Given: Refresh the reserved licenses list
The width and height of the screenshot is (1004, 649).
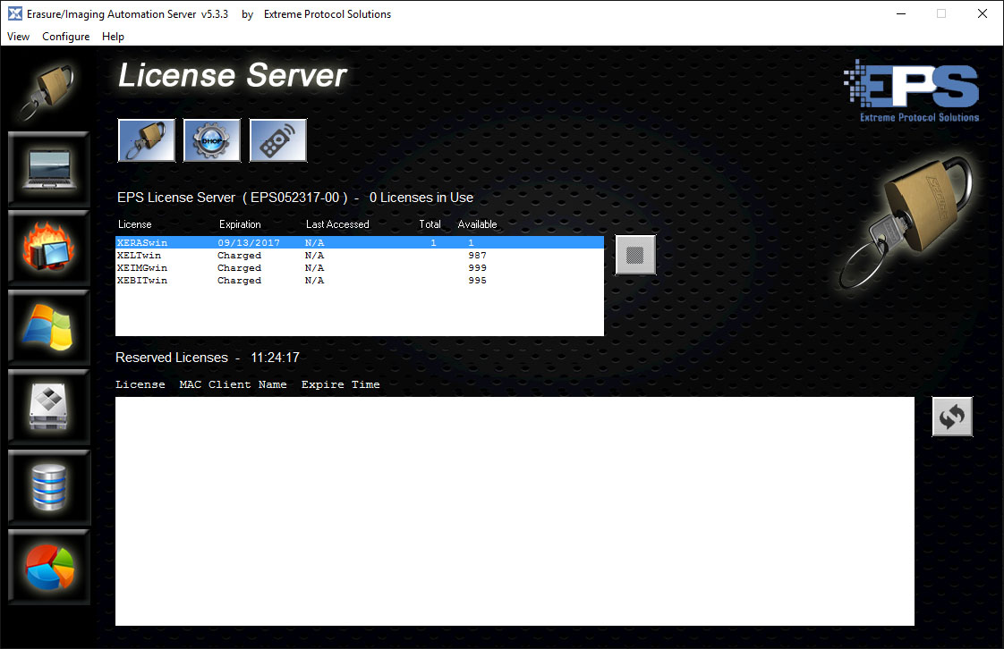Looking at the screenshot, I should tap(952, 417).
